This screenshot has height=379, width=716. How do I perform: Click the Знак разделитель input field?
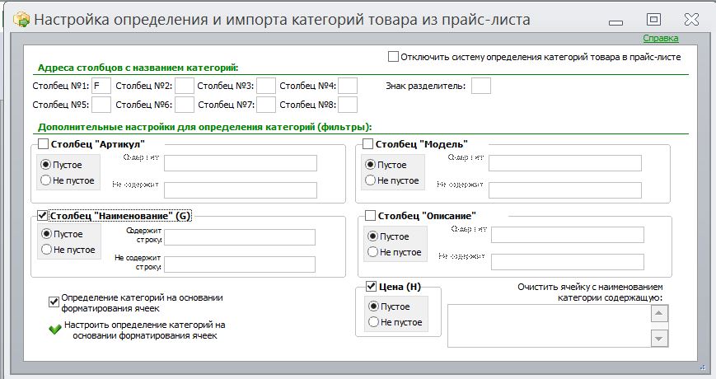click(481, 86)
